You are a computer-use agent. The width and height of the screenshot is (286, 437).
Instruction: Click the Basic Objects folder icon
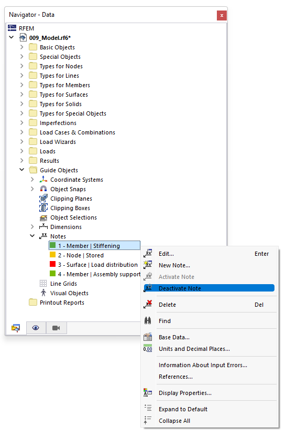tap(33, 47)
